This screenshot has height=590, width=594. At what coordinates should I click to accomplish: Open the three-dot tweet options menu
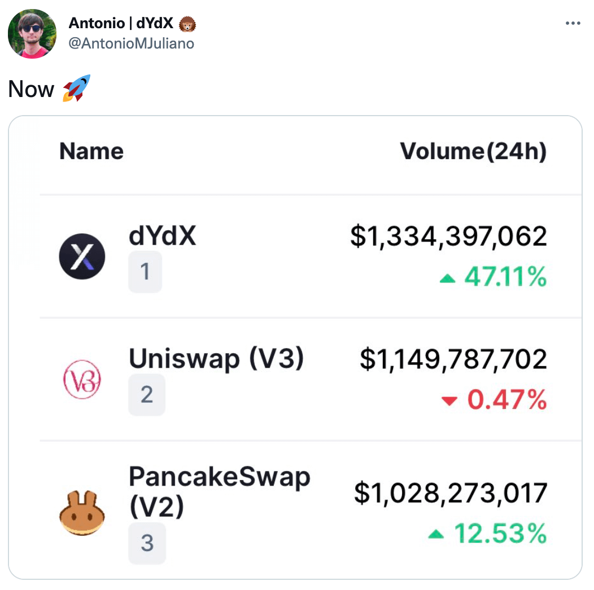pyautogui.click(x=573, y=23)
